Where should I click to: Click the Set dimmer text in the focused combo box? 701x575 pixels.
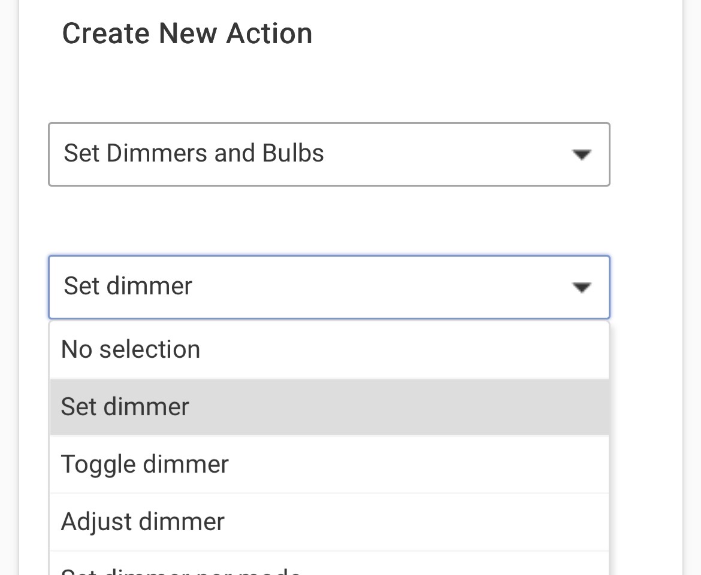click(128, 286)
